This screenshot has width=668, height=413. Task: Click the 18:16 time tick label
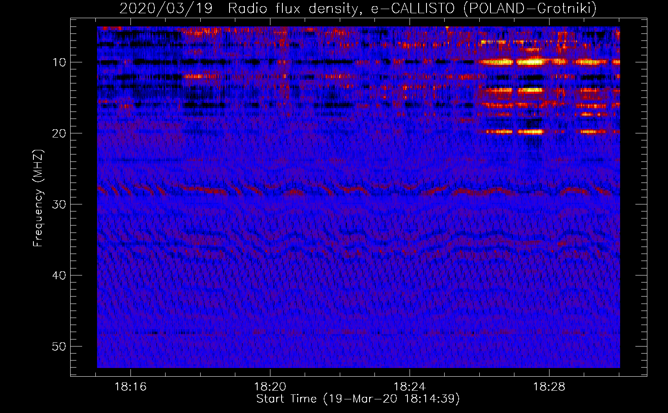pyautogui.click(x=130, y=387)
